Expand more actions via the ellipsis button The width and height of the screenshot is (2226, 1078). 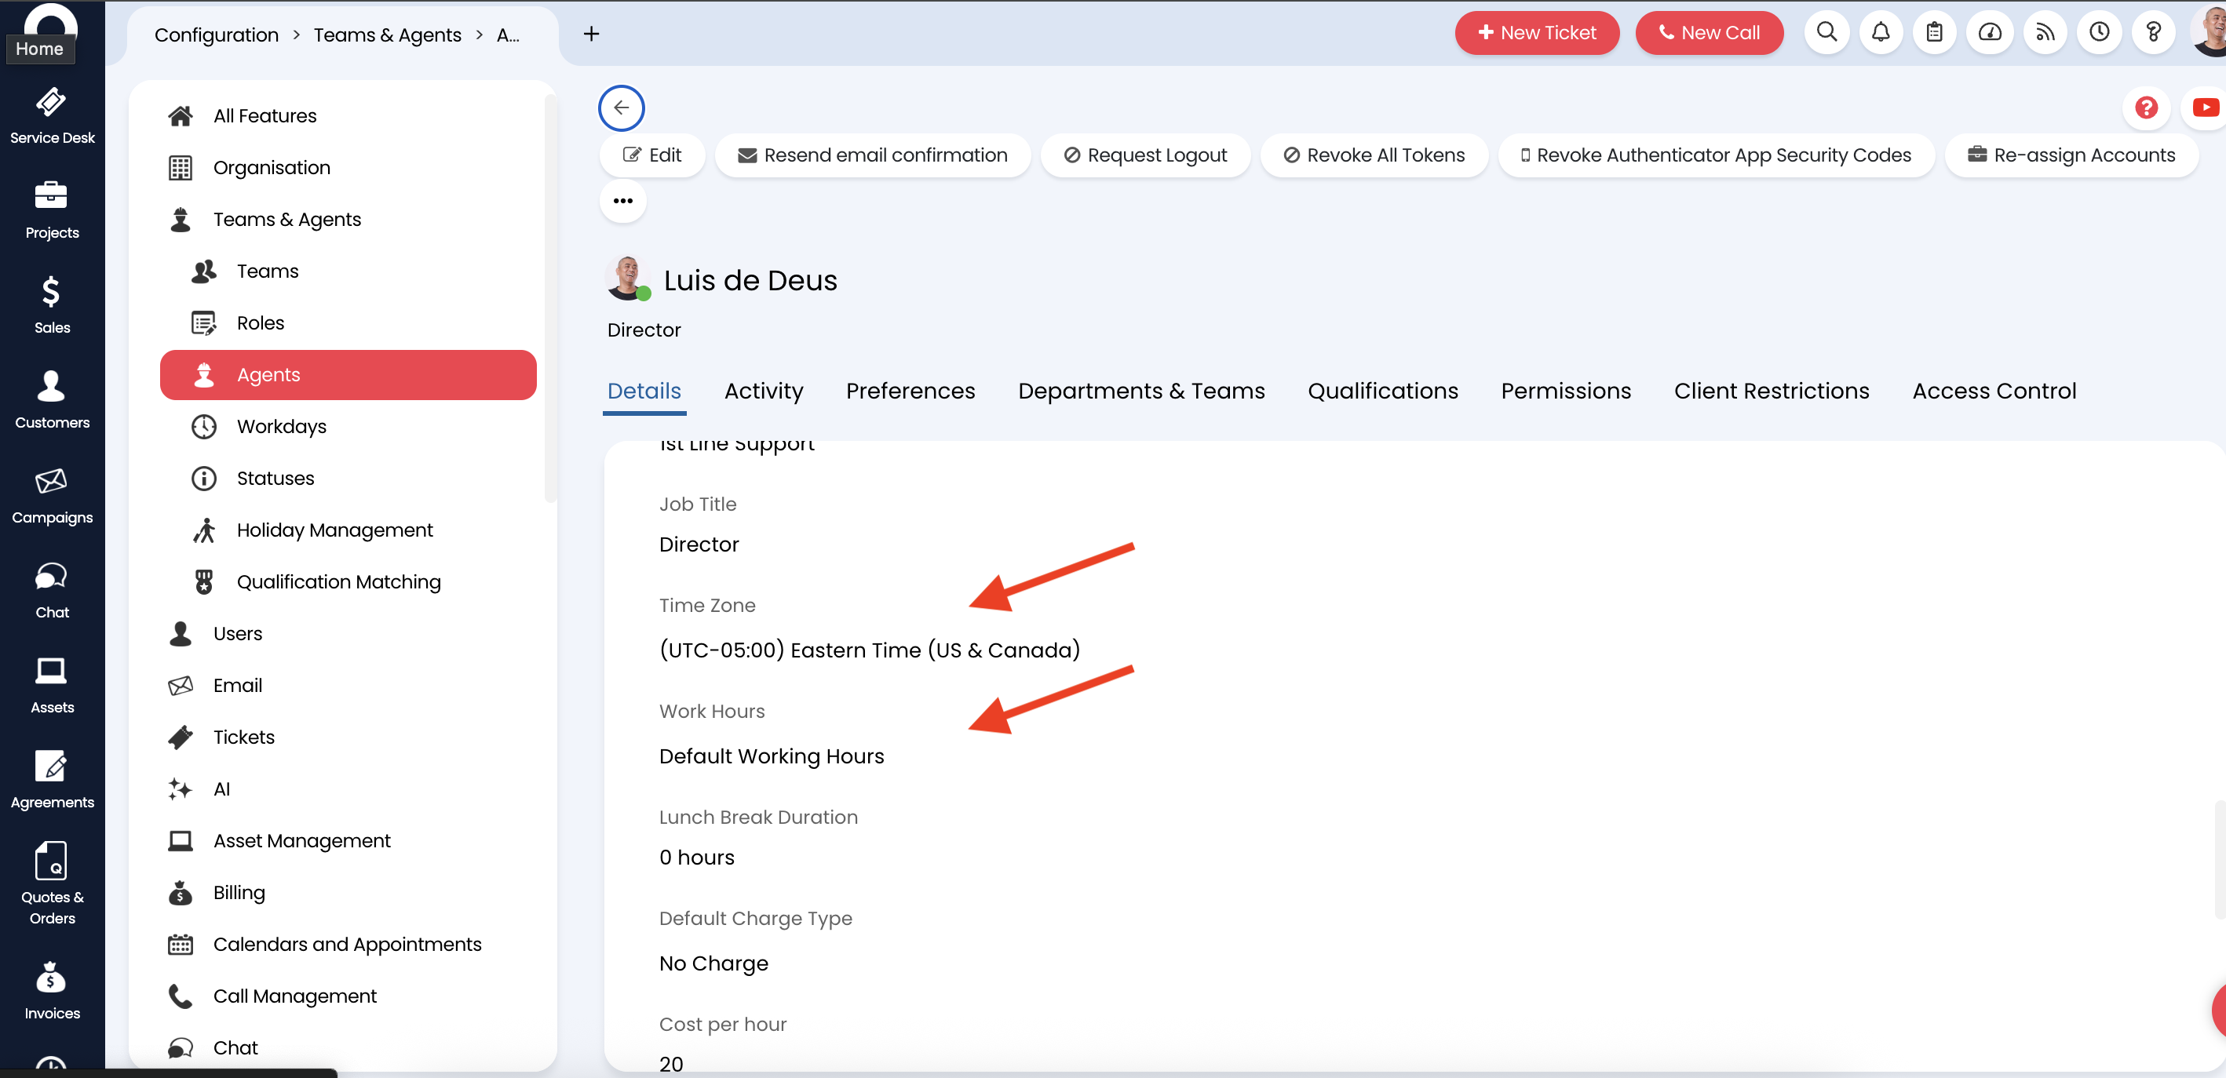[x=622, y=200]
